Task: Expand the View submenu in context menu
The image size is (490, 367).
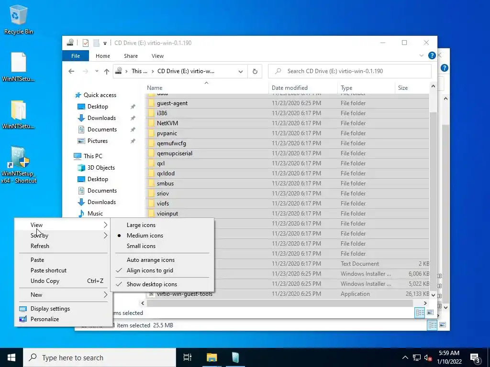Action: (64, 225)
